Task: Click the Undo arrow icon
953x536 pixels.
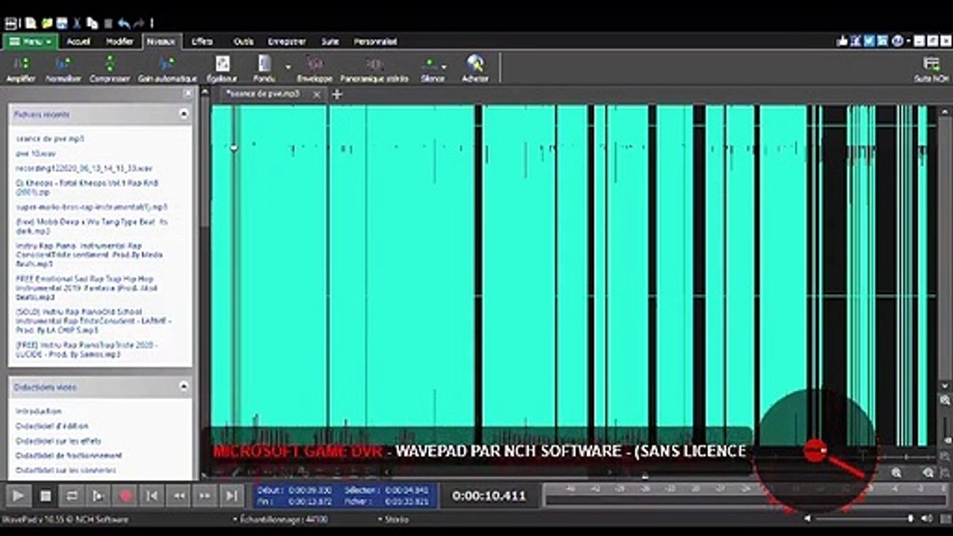Action: click(x=124, y=23)
